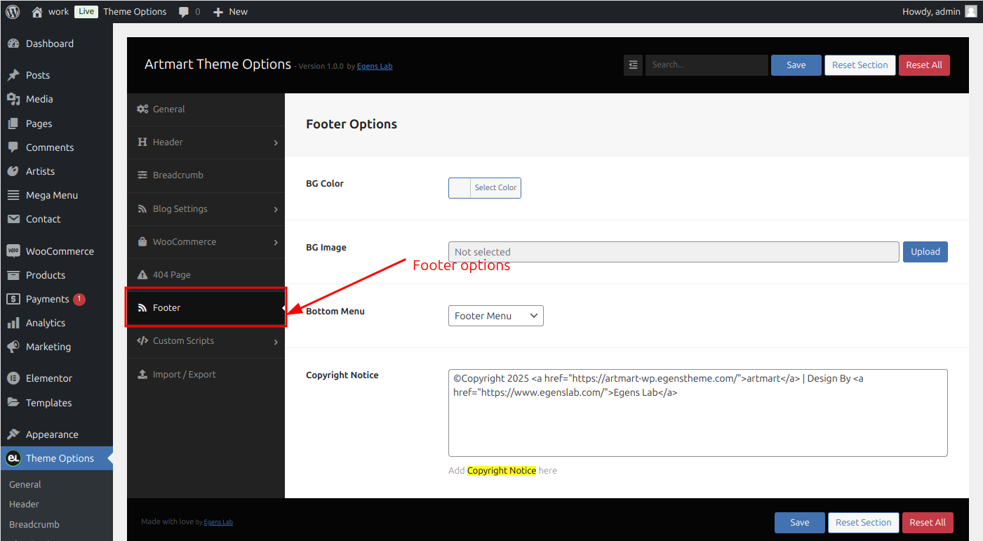Click the BG Color swatch preview

460,188
